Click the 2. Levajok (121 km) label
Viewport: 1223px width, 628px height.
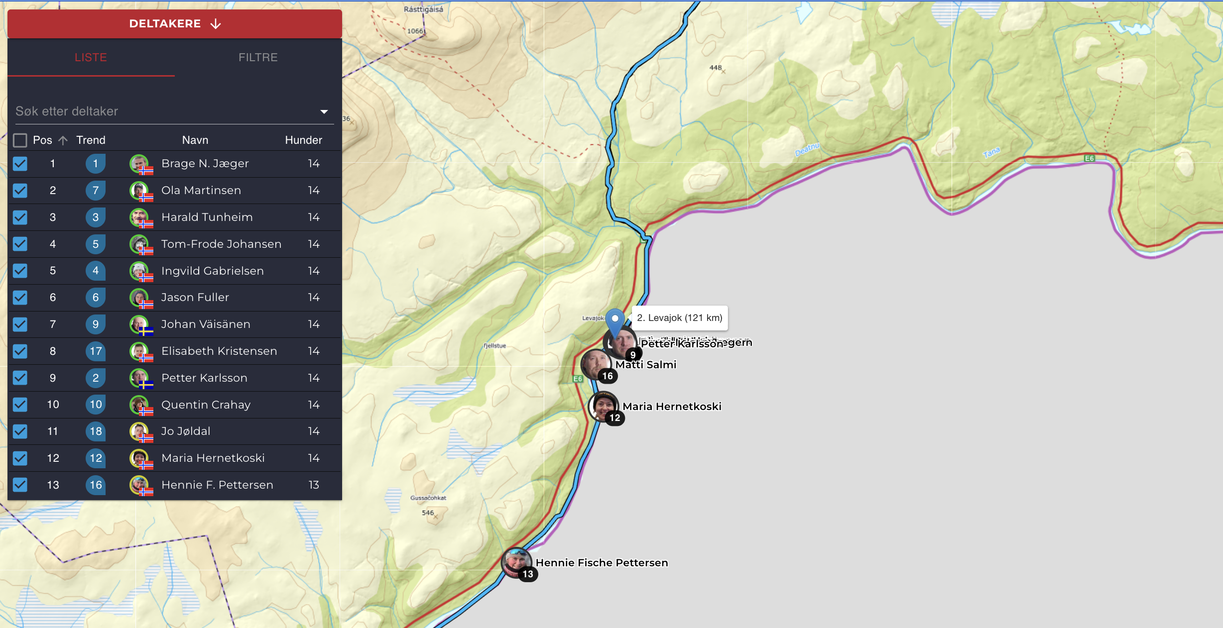[x=678, y=317]
